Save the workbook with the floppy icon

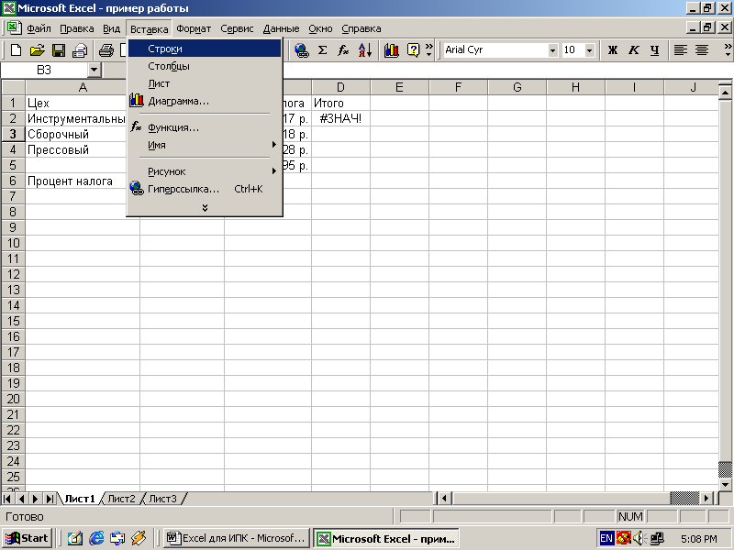(x=59, y=50)
